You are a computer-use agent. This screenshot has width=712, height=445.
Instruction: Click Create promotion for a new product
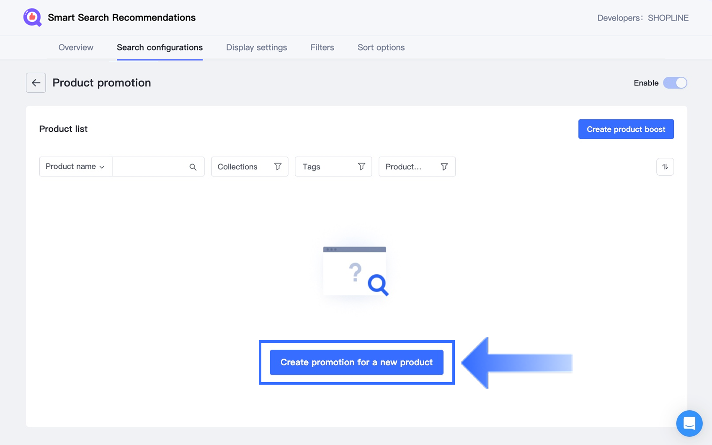coord(356,362)
